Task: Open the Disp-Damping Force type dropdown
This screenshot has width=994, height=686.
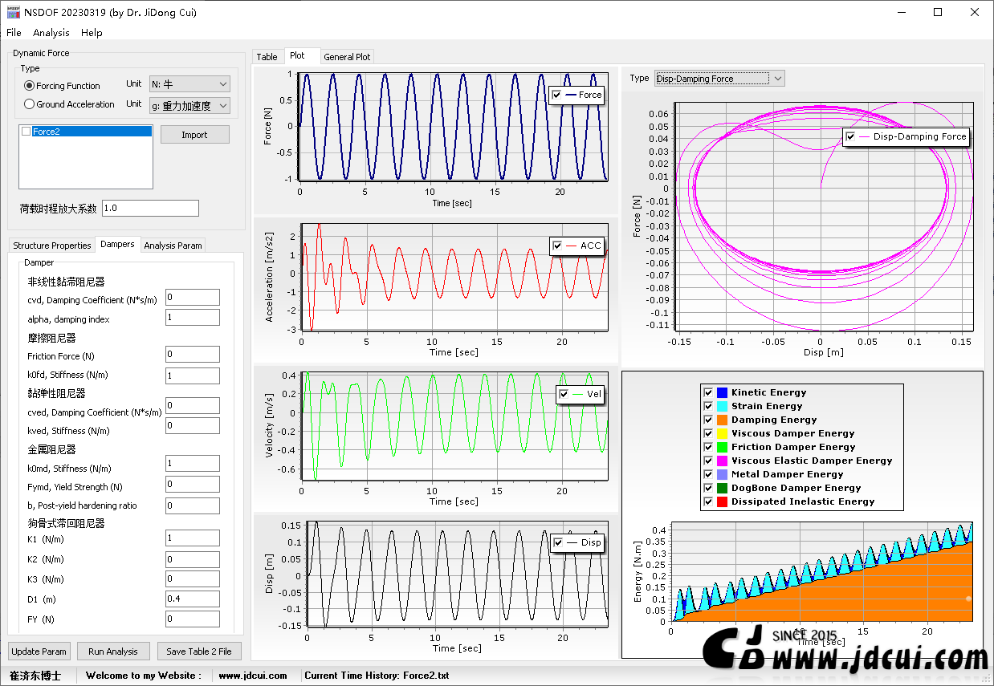Action: coord(719,79)
